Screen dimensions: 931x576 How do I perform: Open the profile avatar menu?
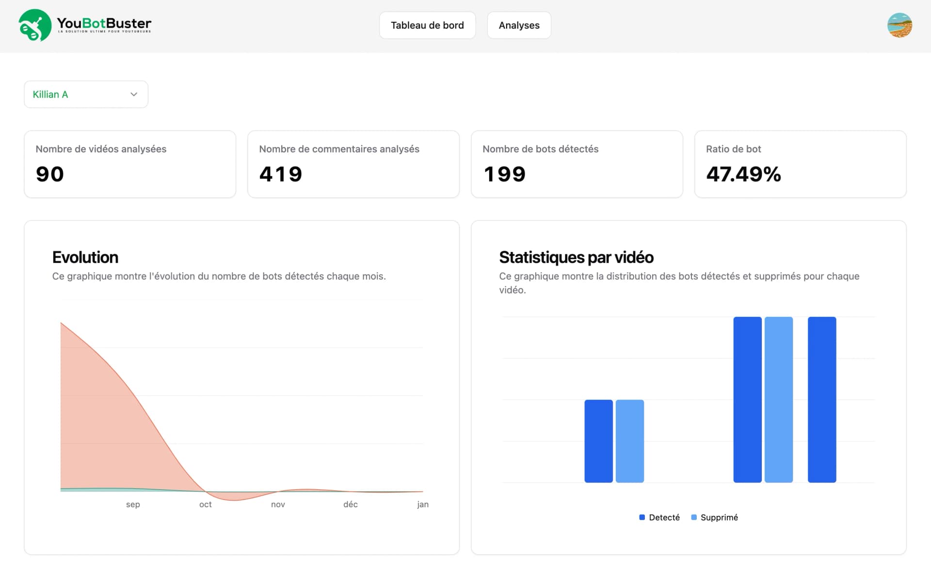900,25
